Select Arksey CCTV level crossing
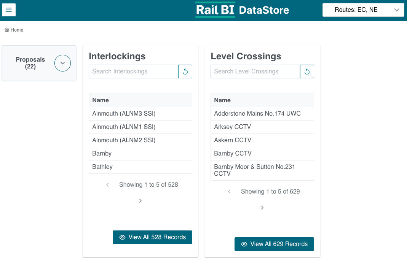This screenshot has width=407, height=262. [x=232, y=127]
